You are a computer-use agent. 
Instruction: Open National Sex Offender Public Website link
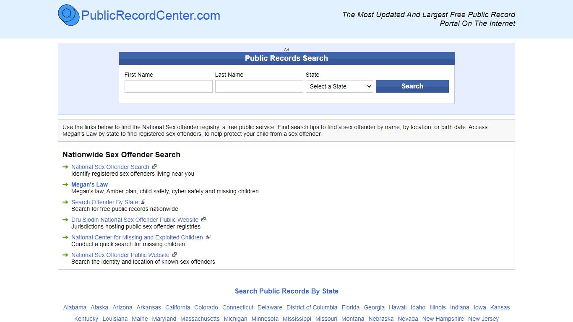point(120,255)
